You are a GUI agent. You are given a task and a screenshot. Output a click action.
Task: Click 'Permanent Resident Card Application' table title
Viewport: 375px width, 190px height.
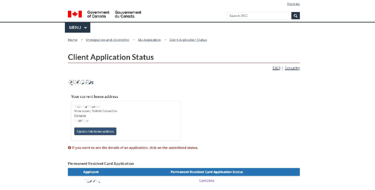100,164
